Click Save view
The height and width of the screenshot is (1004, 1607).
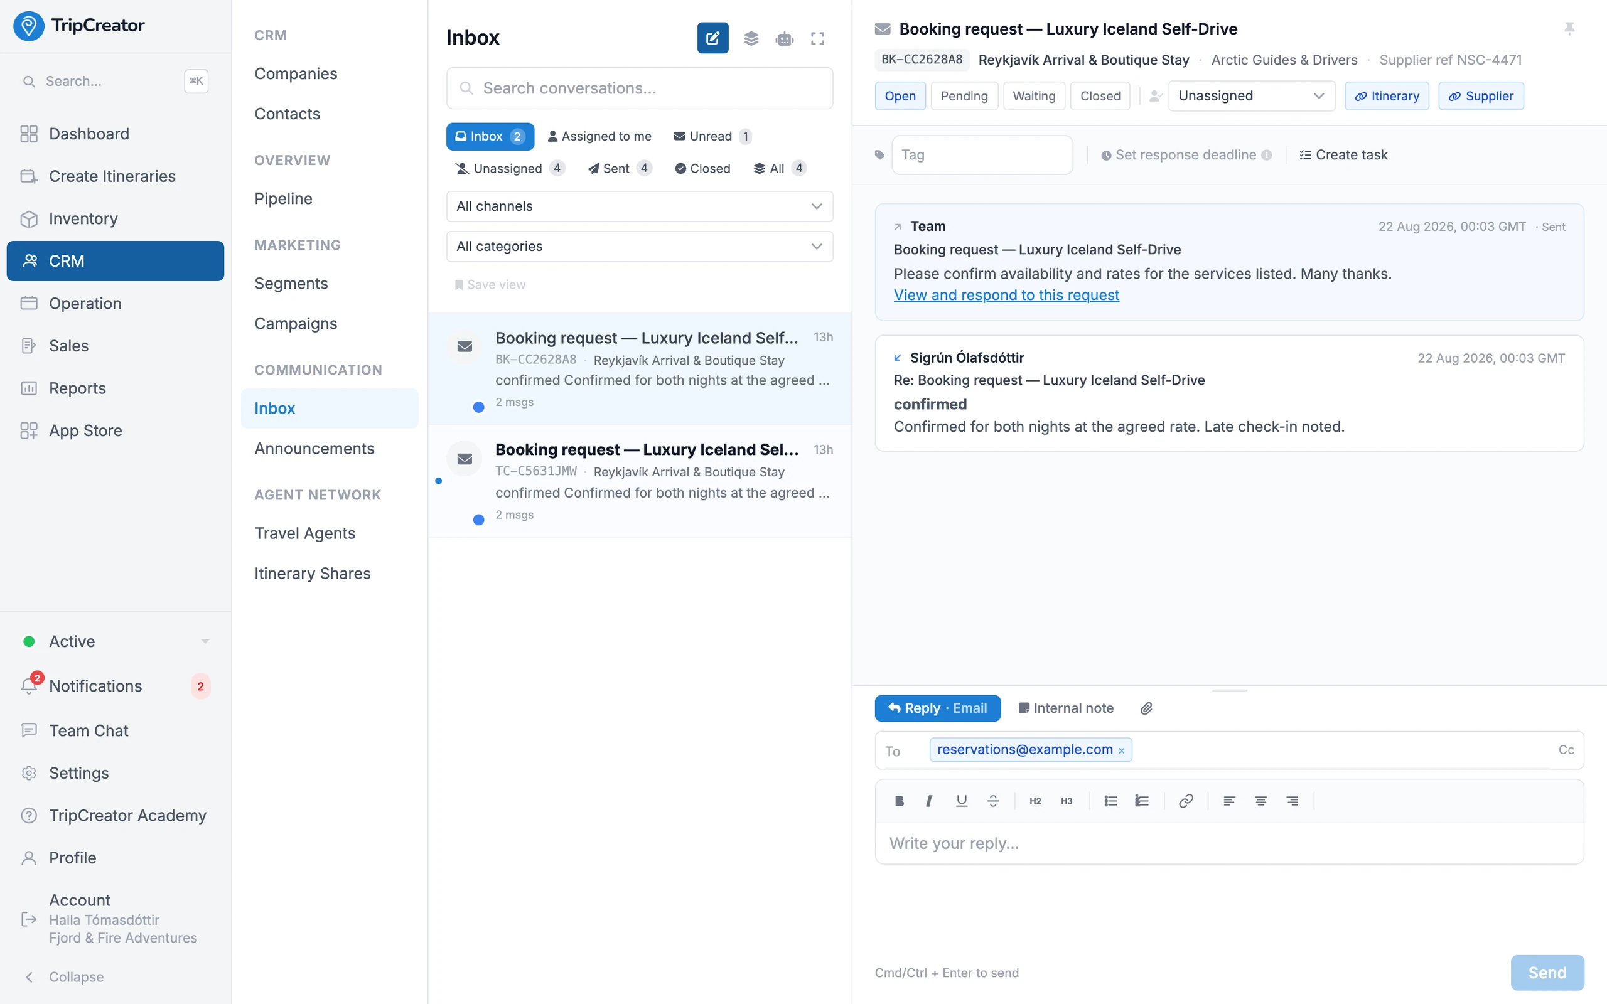(x=490, y=284)
